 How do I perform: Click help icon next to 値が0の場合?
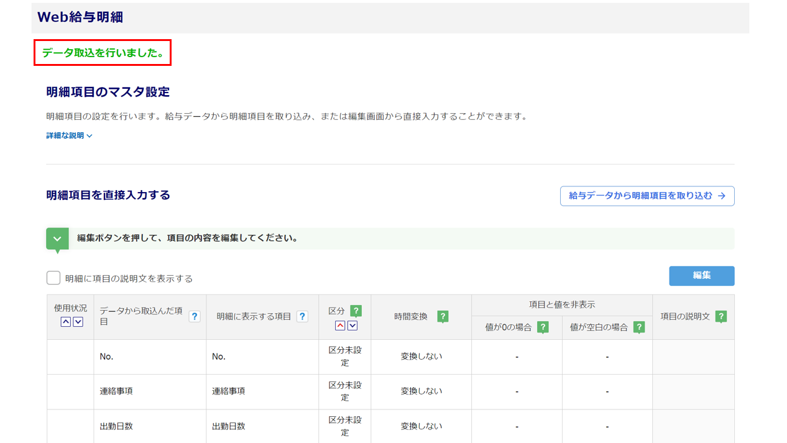(543, 327)
